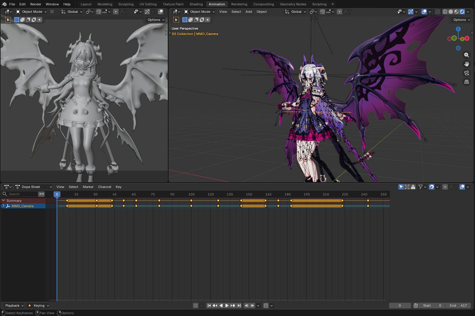
Task: Jump to last frame of animation
Action: (x=239, y=305)
